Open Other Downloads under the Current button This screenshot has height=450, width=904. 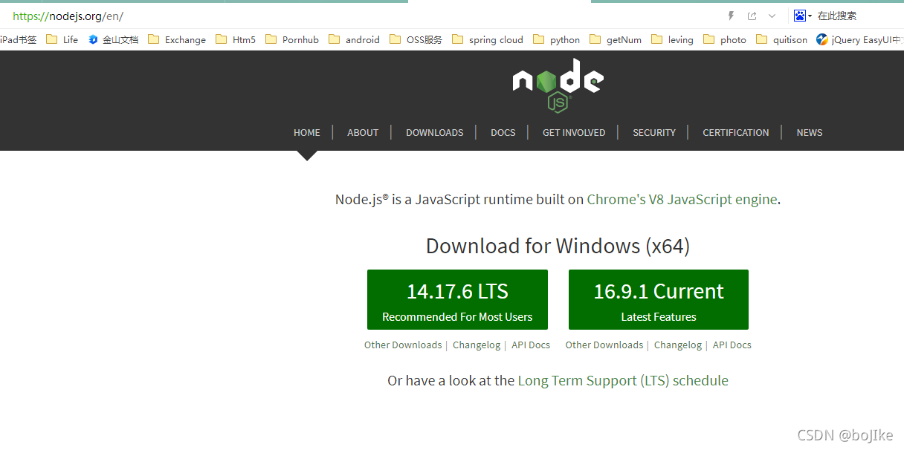coord(604,345)
